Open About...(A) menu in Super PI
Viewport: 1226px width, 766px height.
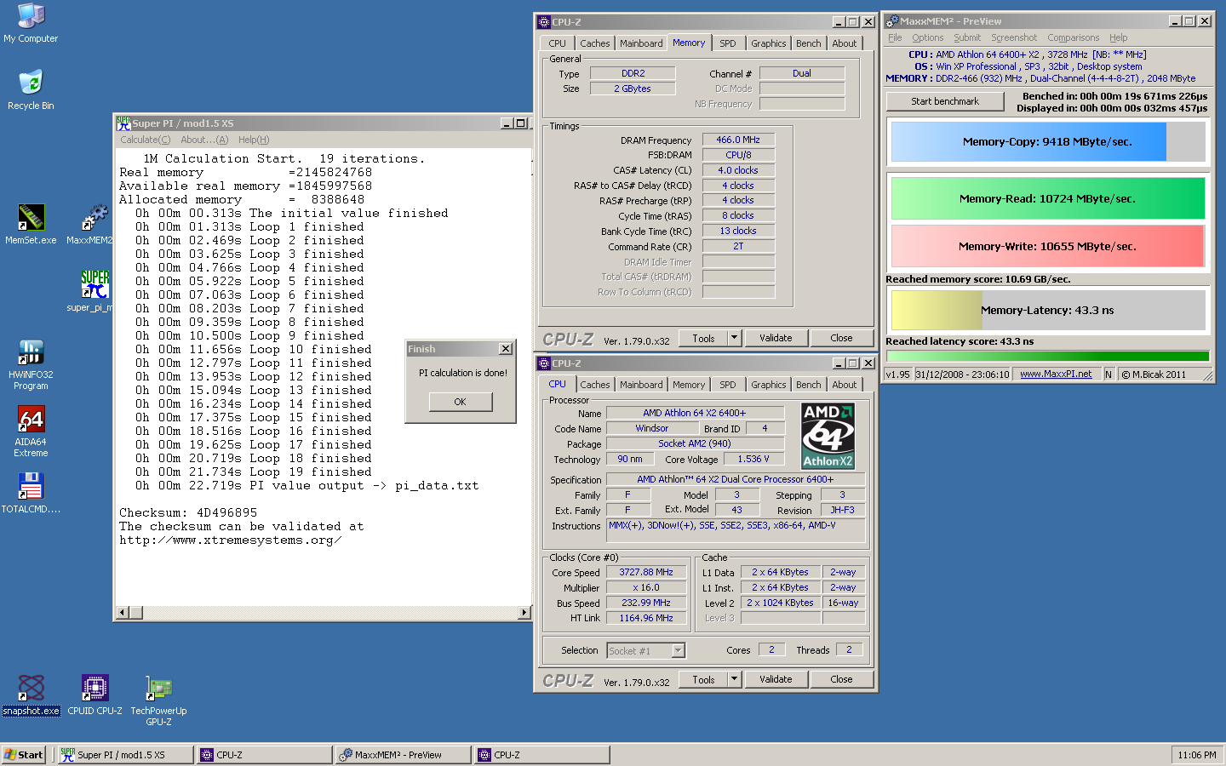coord(204,140)
